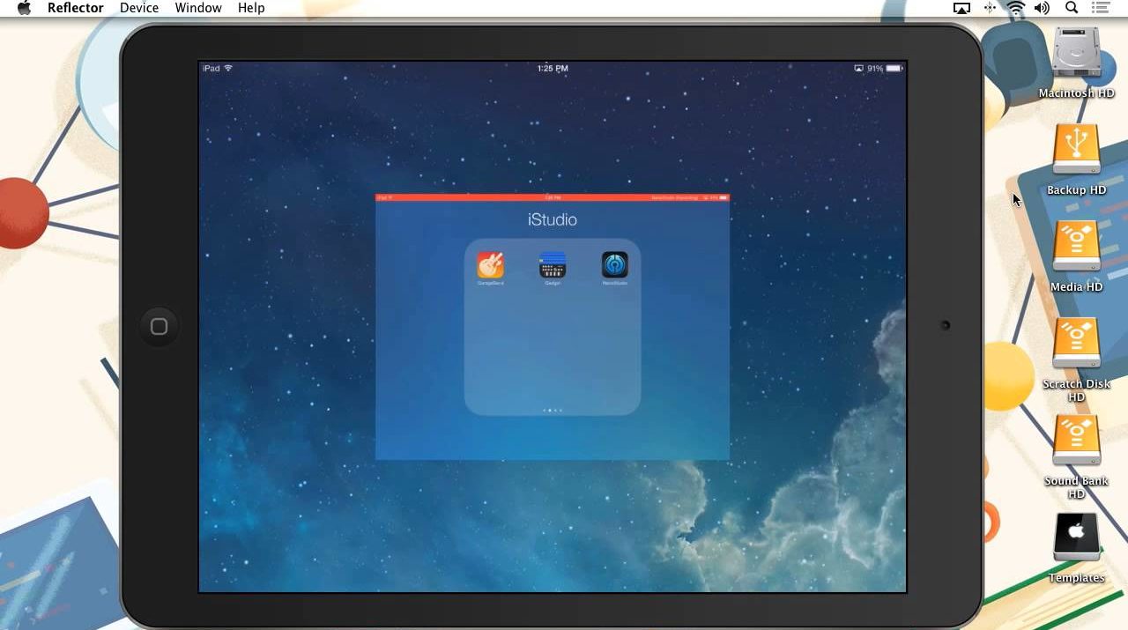This screenshot has height=630, width=1128.
Task: Select the Media HD drive icon
Action: coord(1076,248)
